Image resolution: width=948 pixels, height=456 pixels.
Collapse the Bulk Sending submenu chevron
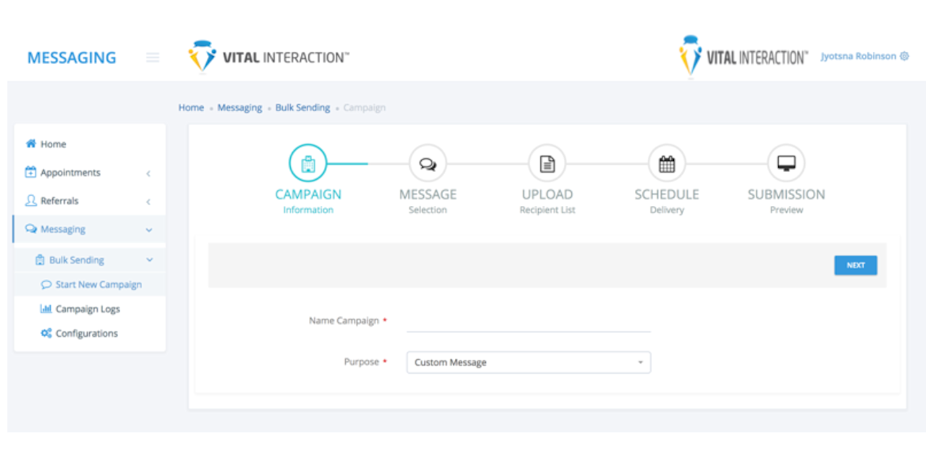point(149,260)
